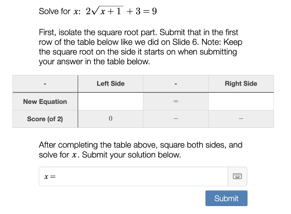The image size is (291, 214).
Task: Click the 'Solve for x:' heading text
Action: click(x=60, y=11)
